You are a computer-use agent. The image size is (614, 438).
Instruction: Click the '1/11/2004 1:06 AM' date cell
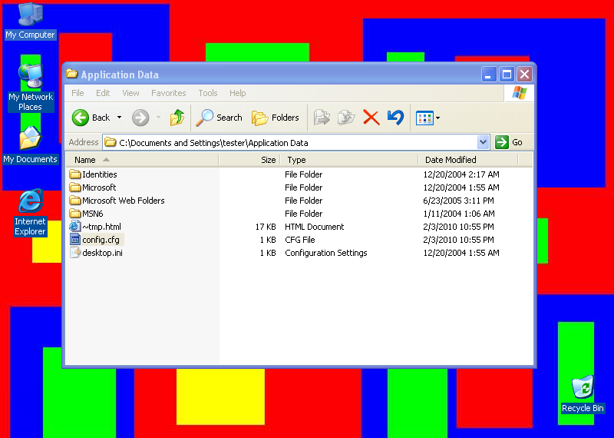tap(459, 214)
